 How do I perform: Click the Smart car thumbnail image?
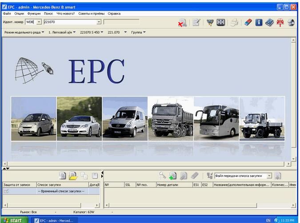[x=33, y=118]
